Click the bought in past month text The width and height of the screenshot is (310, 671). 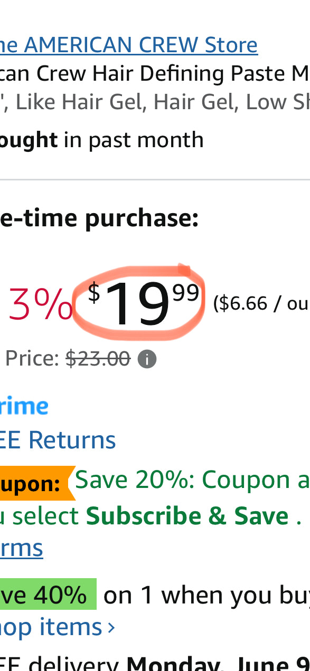point(102,140)
